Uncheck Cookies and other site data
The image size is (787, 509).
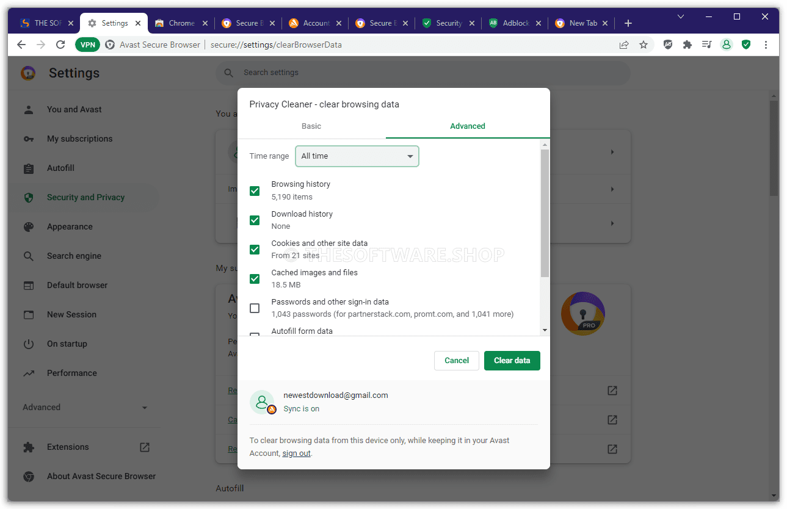click(x=255, y=250)
